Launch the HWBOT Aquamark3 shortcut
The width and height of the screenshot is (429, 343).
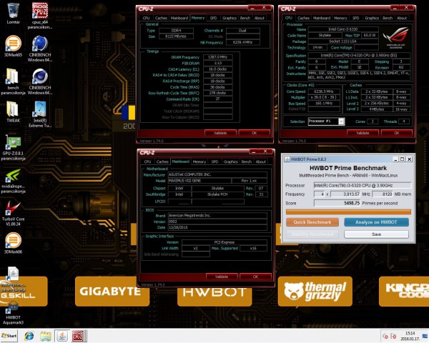click(x=13, y=313)
